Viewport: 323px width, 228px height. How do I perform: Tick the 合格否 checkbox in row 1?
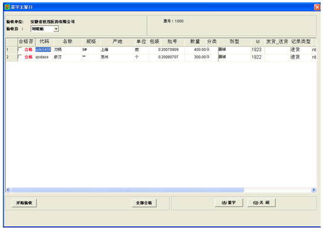coord(20,49)
